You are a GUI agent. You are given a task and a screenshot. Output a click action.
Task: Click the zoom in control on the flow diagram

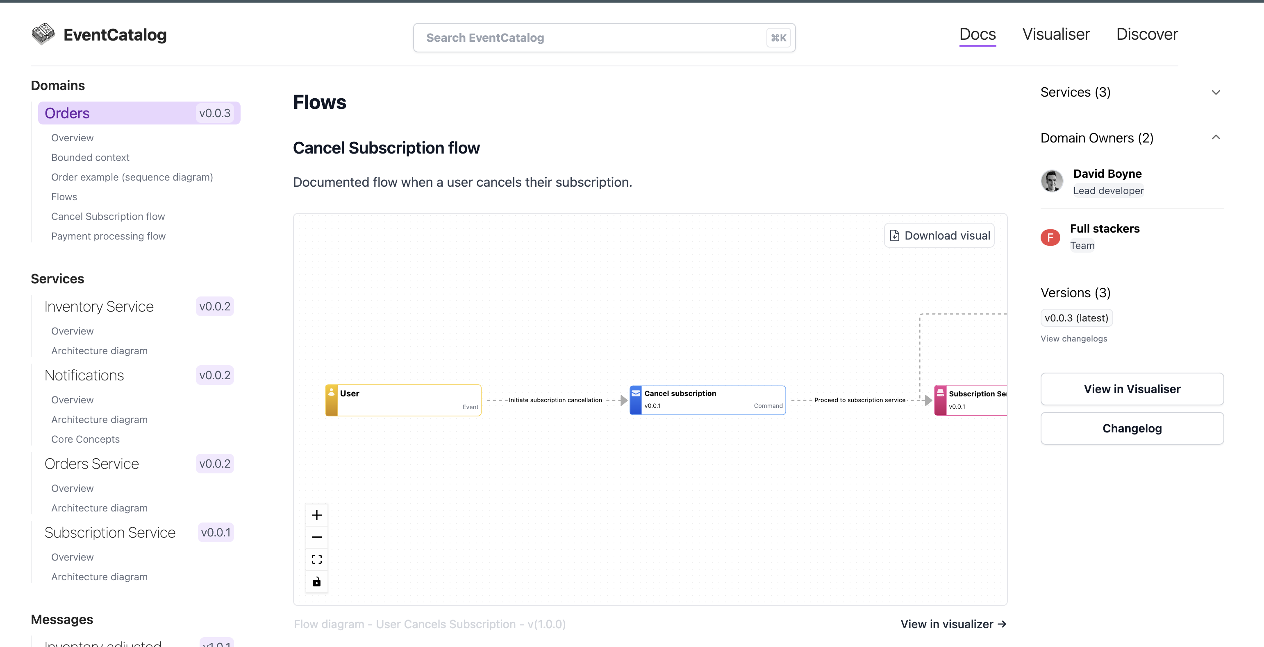click(316, 515)
